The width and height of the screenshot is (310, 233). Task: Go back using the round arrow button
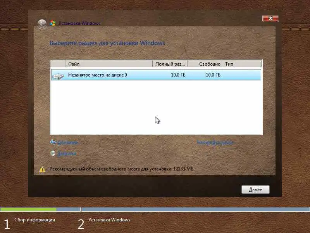pyautogui.click(x=42, y=24)
